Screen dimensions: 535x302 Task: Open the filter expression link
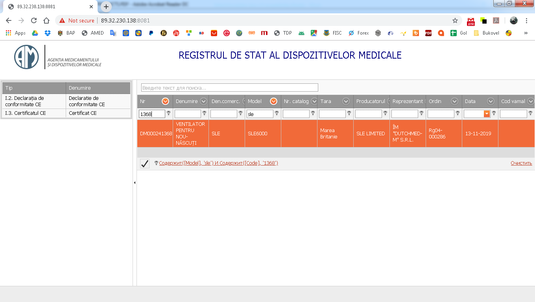click(x=218, y=163)
